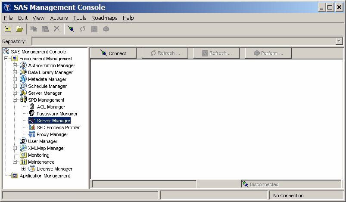Viewport: 346px width, 202px height.
Task: Open the View menu
Action: [x=38, y=18]
